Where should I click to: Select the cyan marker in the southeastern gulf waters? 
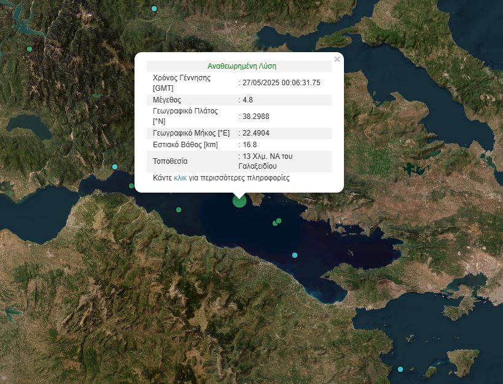pos(295,255)
